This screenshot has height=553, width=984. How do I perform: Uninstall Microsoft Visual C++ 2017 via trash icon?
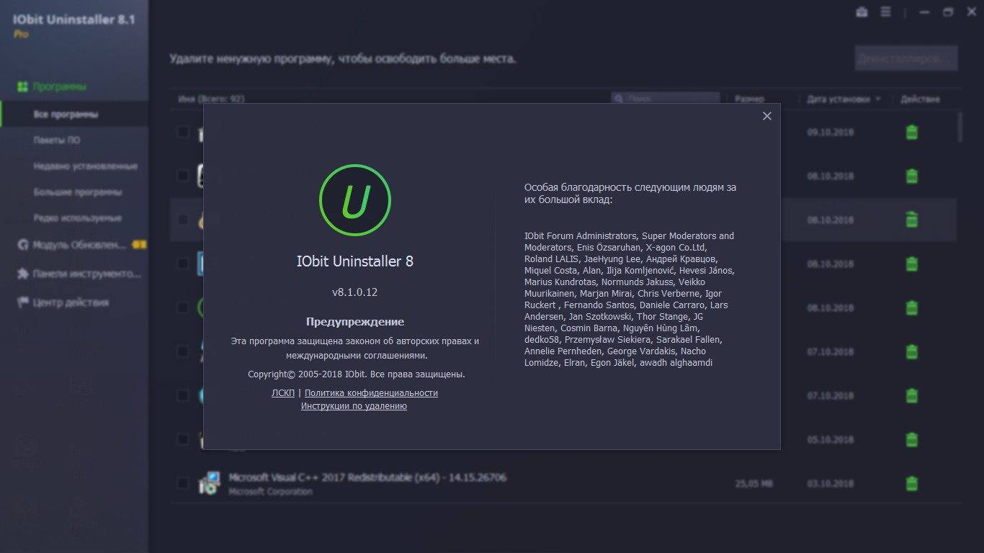point(911,483)
